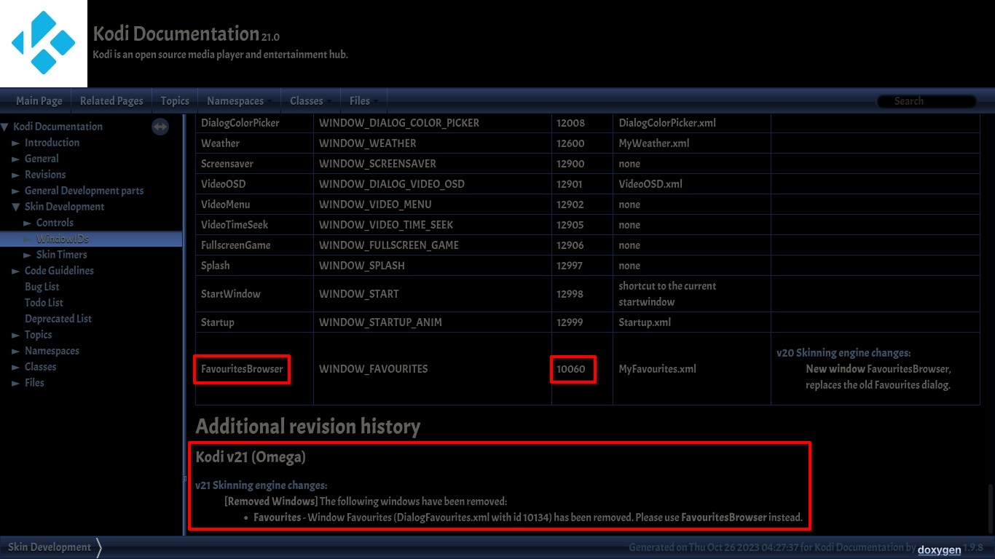This screenshot has width=995, height=559.
Task: Open Skin Timers in the sidebar
Action: (x=61, y=255)
